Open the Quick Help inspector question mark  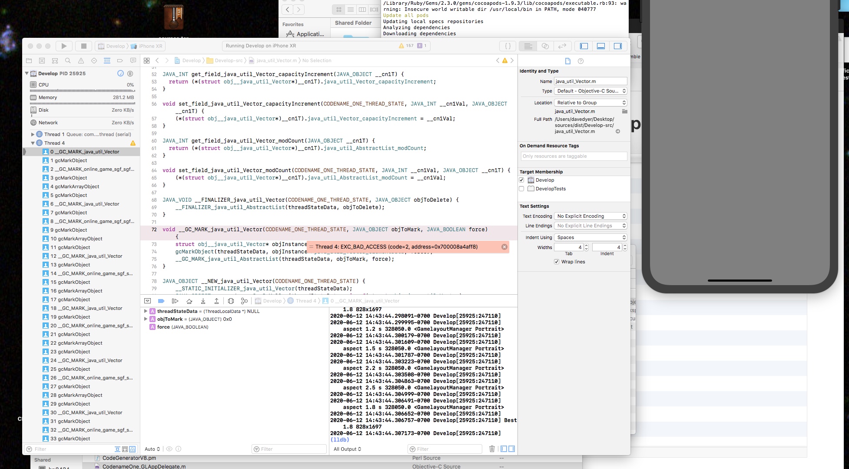click(x=580, y=60)
